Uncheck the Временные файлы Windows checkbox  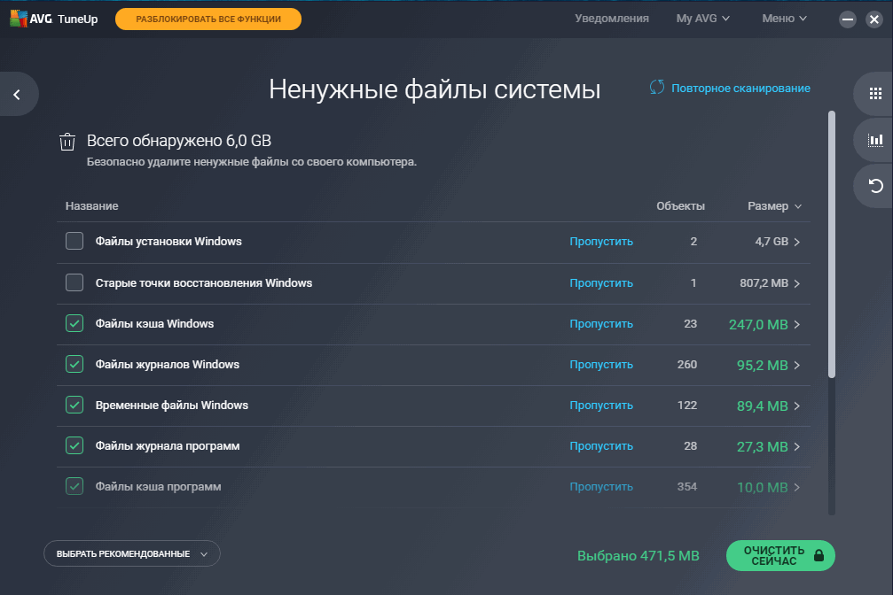pos(74,405)
